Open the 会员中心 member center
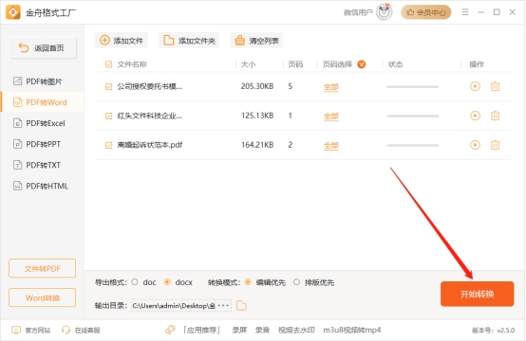This screenshot has width=526, height=341. click(425, 12)
